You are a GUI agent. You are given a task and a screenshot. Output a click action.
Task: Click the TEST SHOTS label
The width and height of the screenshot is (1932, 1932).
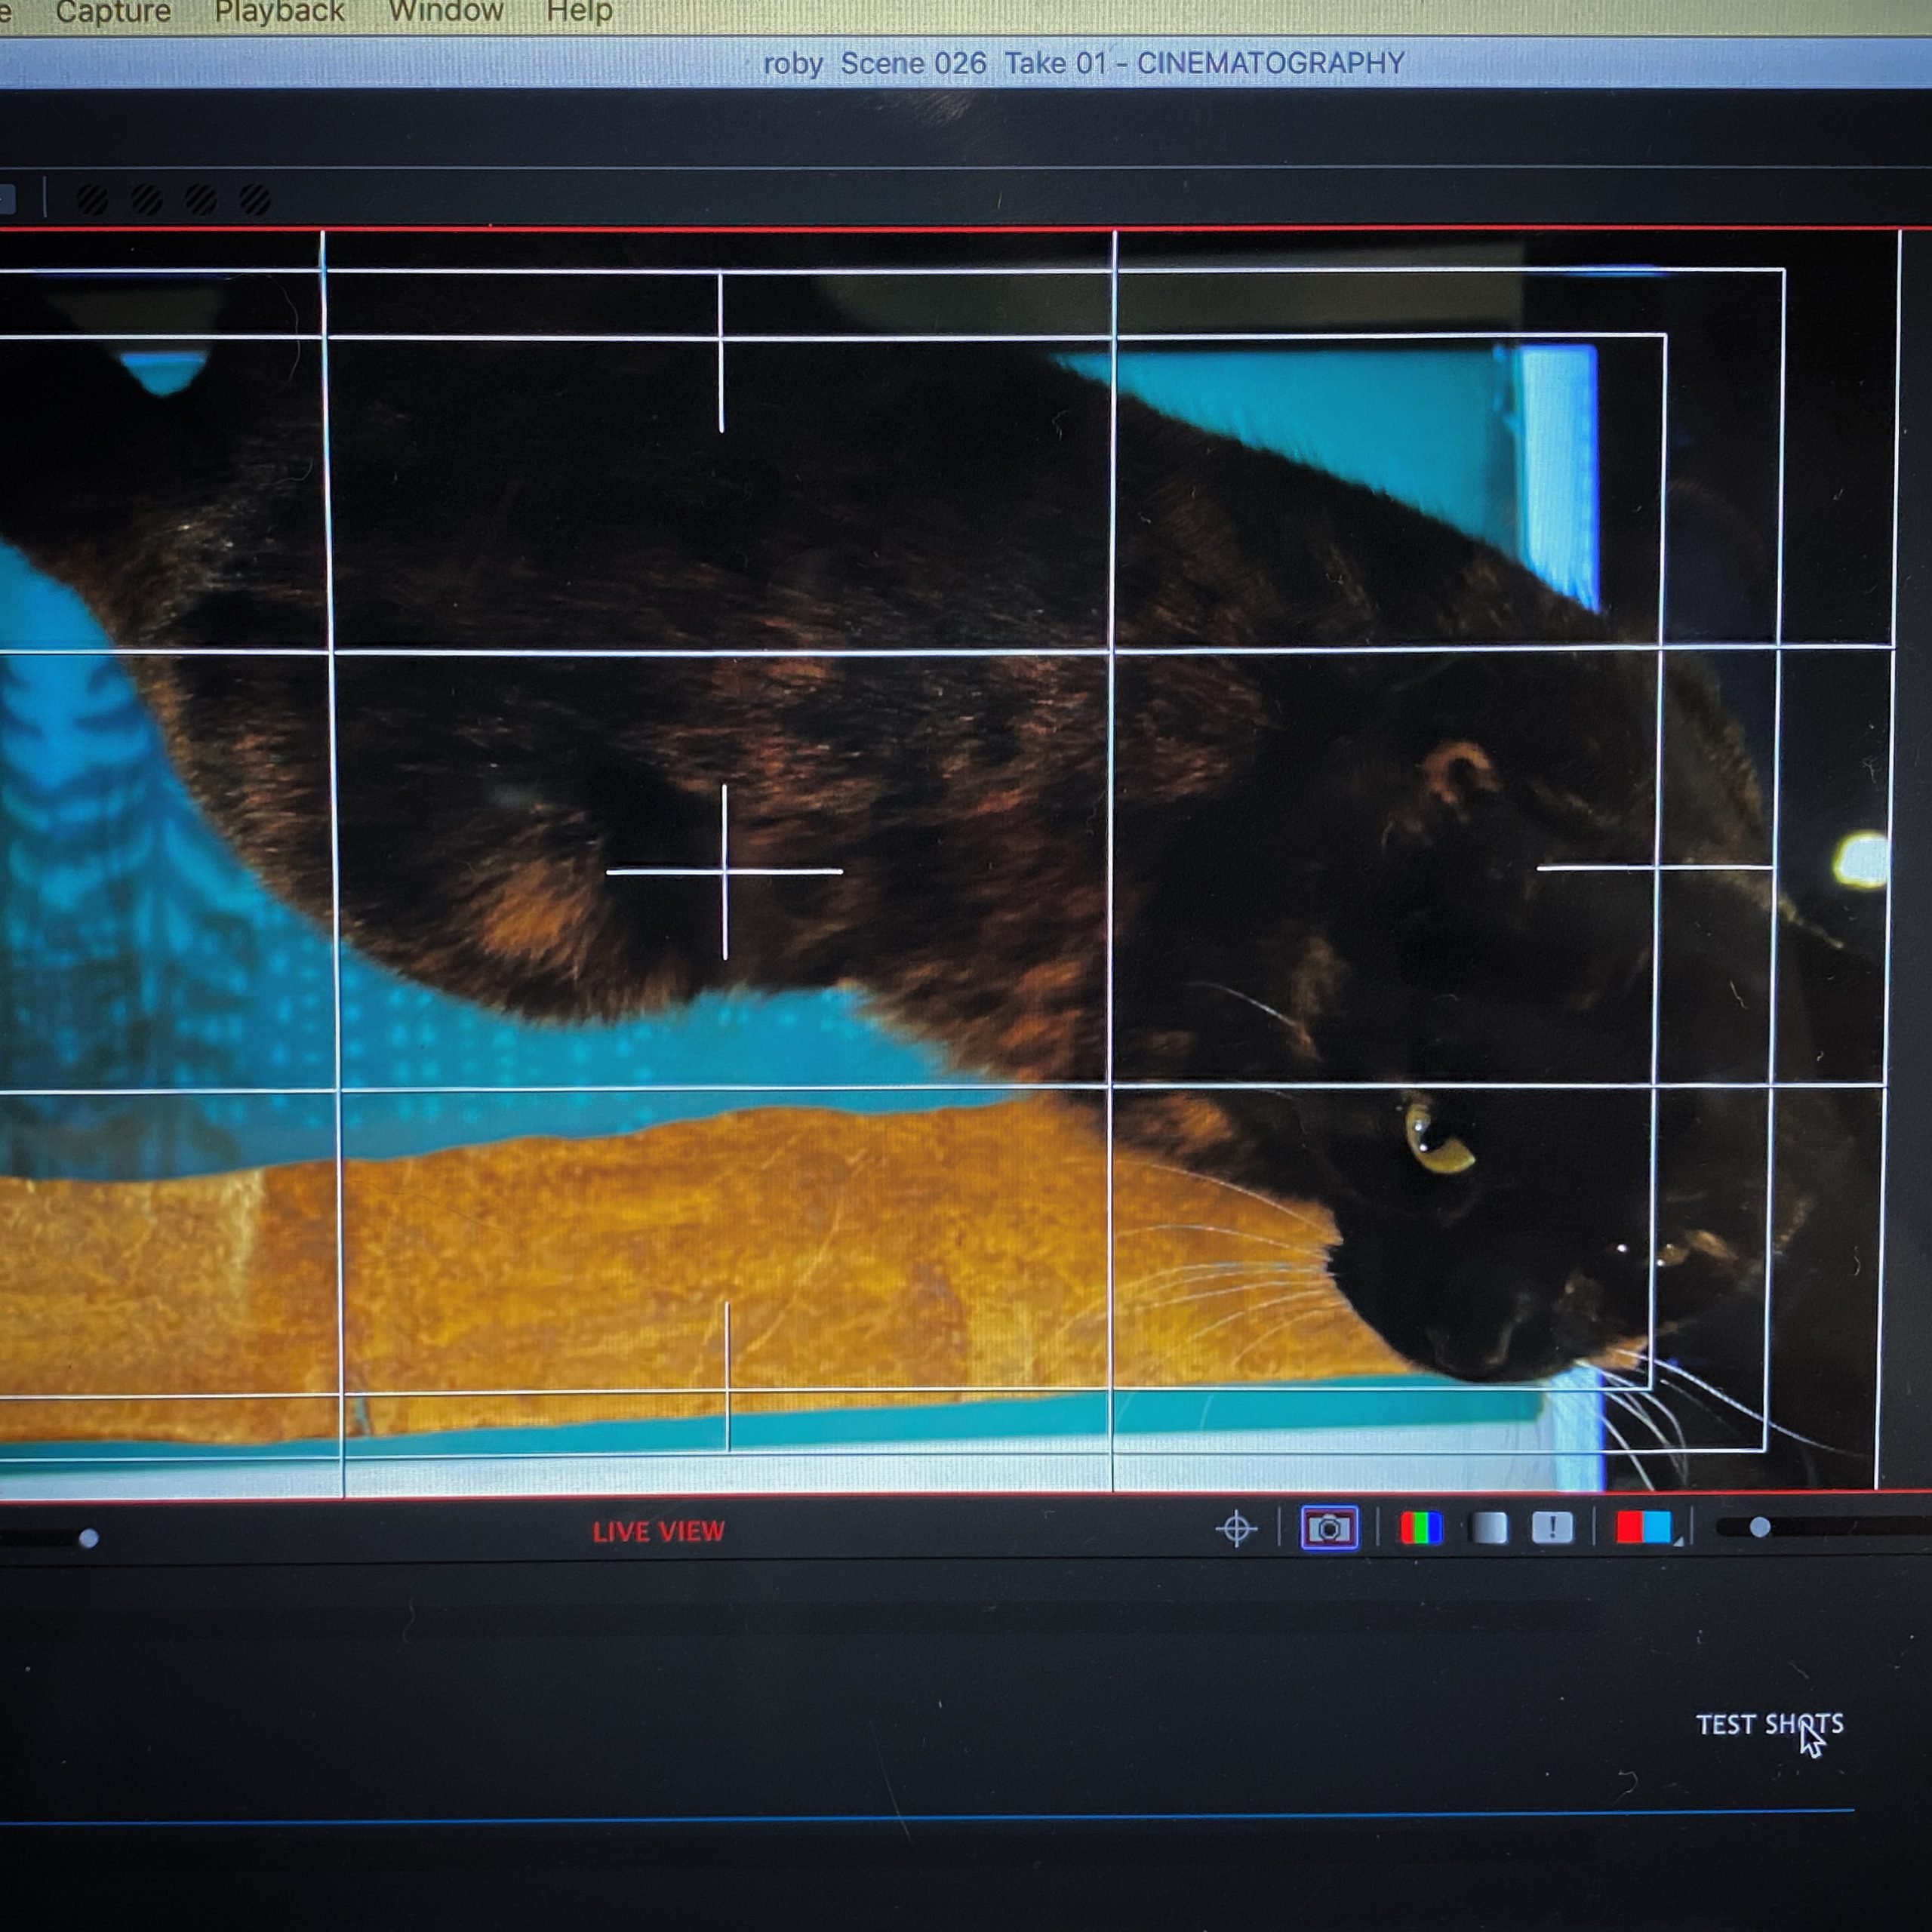[1769, 1724]
